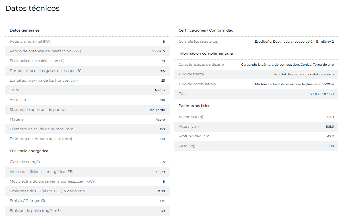
Task: Click 'Diámetro de entrada de aire (mm)'
Action: pos(41,139)
